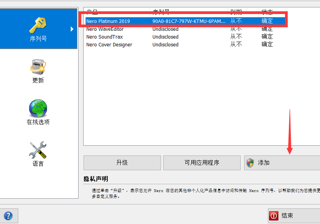Select the 更新 sidebar label
Viewport: 320px width, 224px height.
[x=38, y=80]
